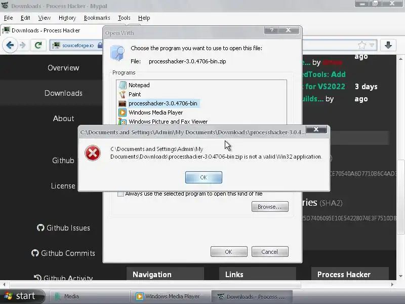Select Paint in the Programs list
The height and width of the screenshot is (304, 405).
tap(135, 94)
